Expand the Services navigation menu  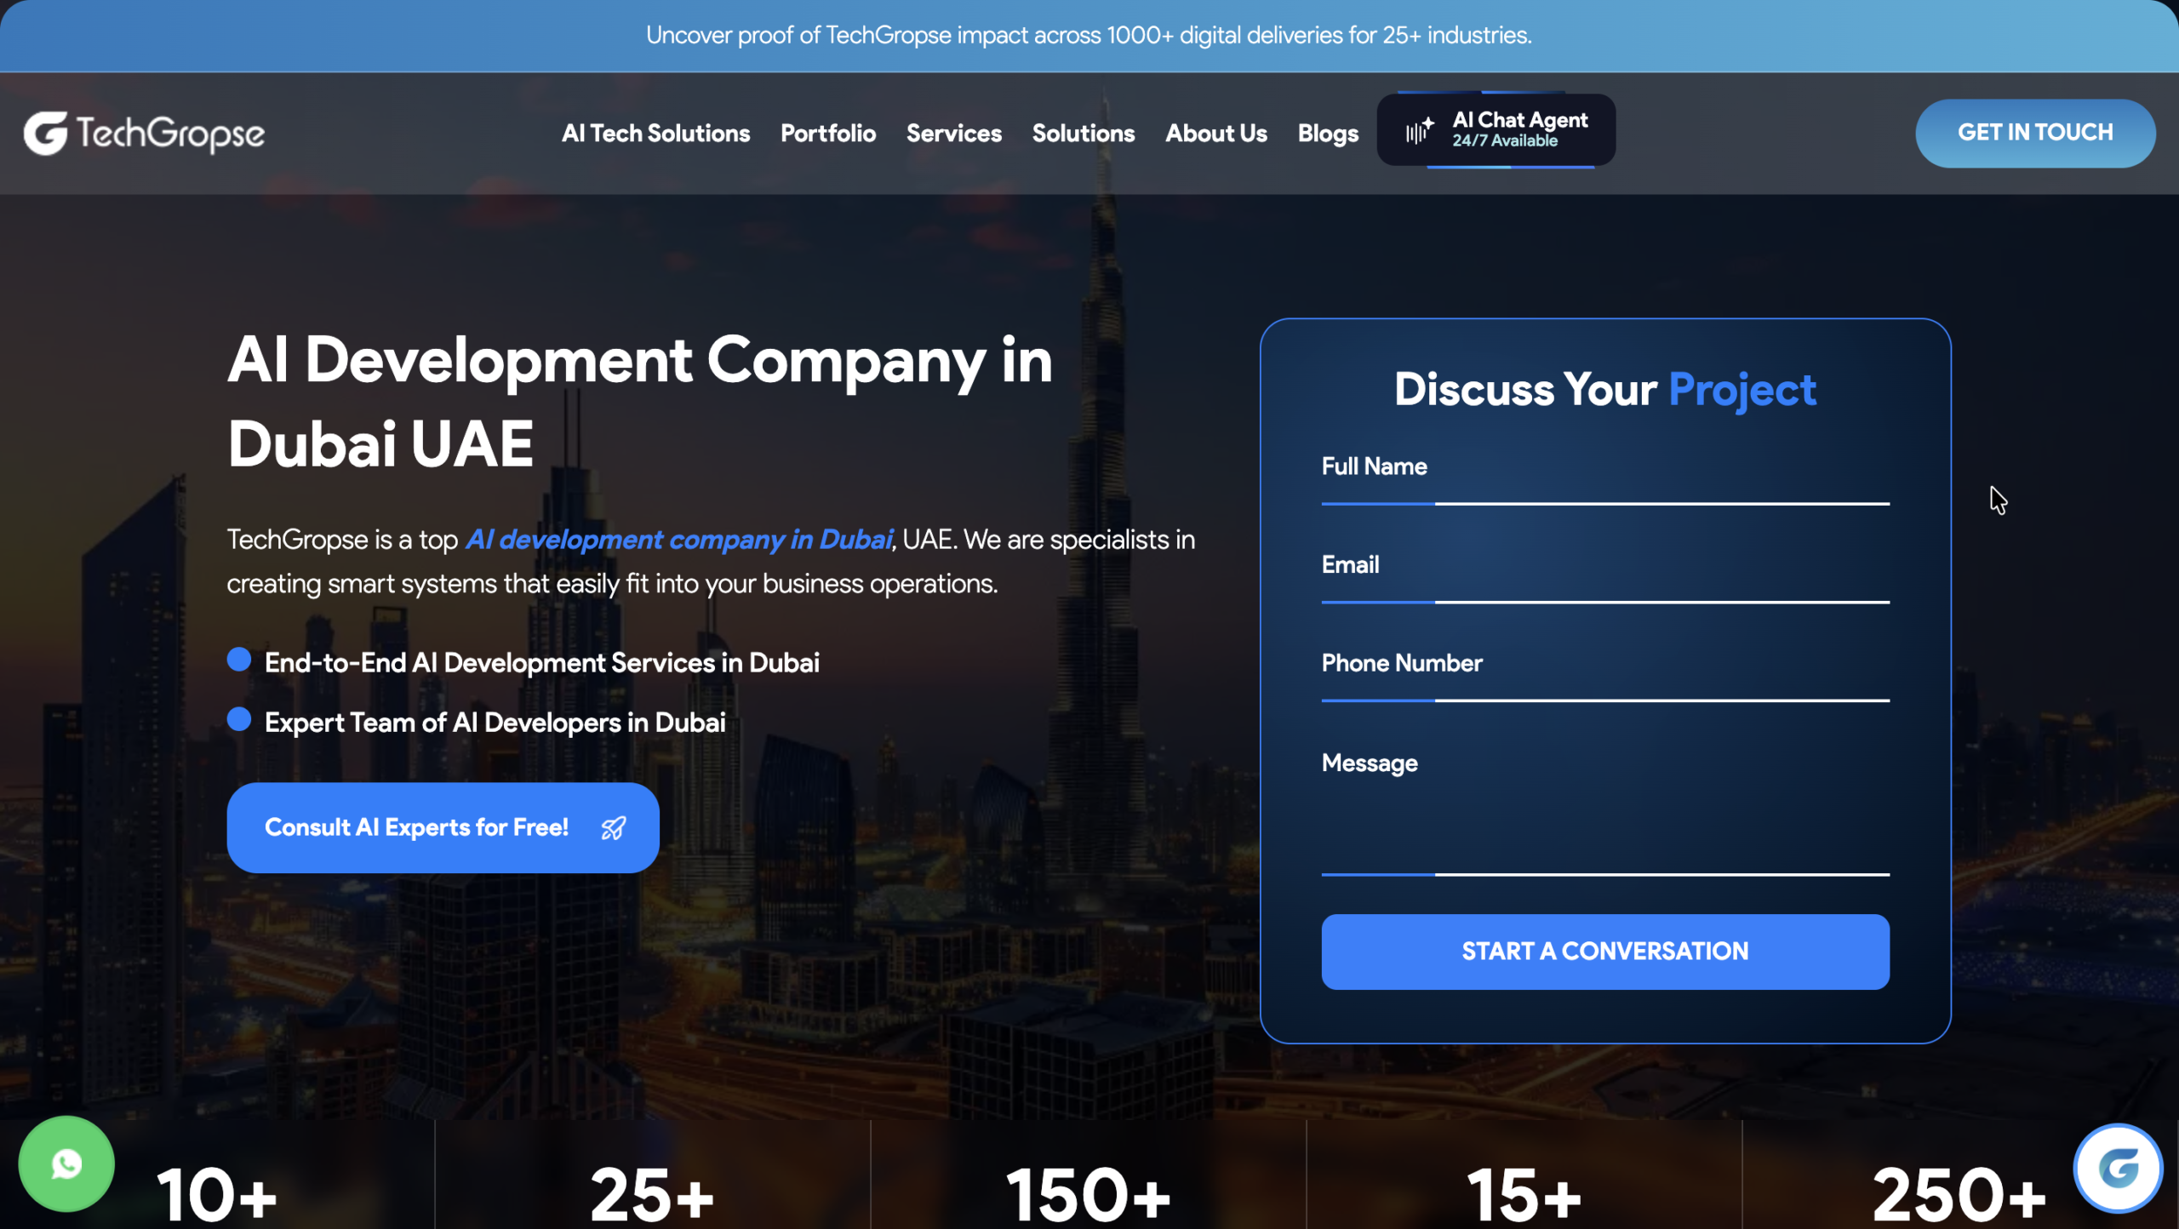pyautogui.click(x=953, y=133)
